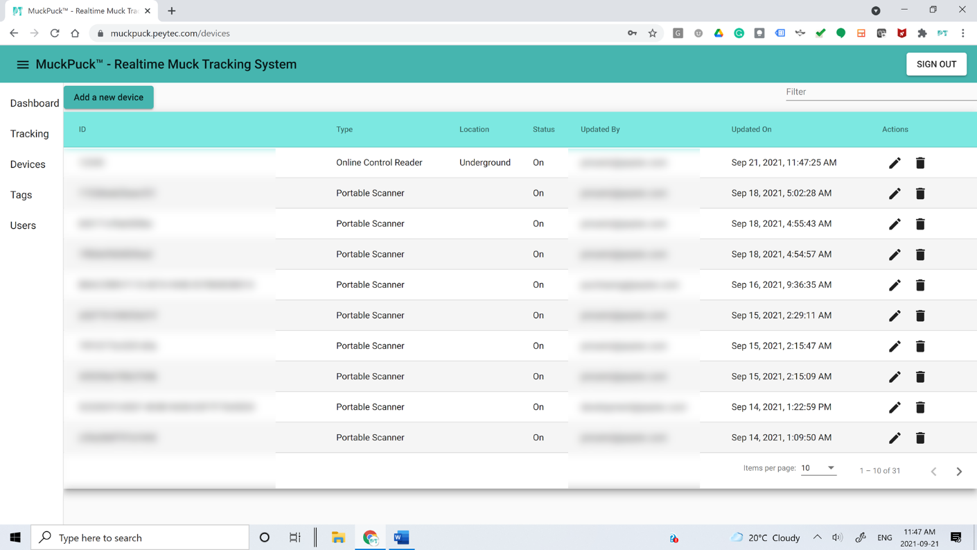
Task: Open the Windows Start menu
Action: [15, 538]
